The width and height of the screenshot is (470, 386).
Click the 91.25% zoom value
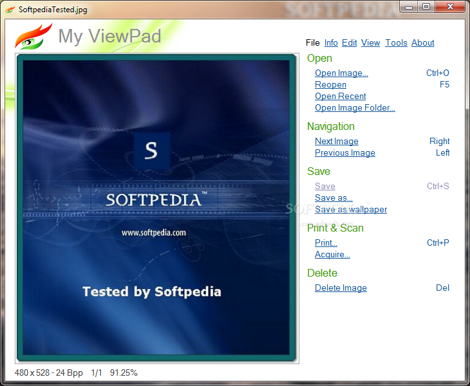tap(124, 373)
